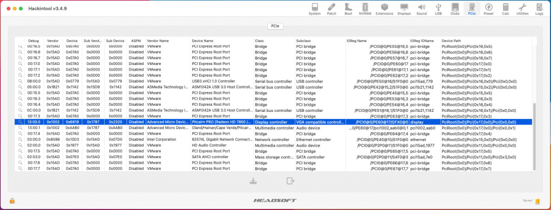551x210 pixels.
Task: Click the pci1002,aab0 IOName cell
Action: point(424,128)
